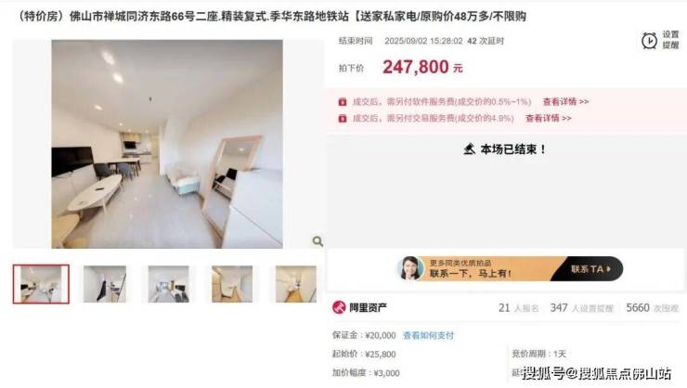Select the first room thumbnail
The height and width of the screenshot is (388, 687).
(41, 284)
